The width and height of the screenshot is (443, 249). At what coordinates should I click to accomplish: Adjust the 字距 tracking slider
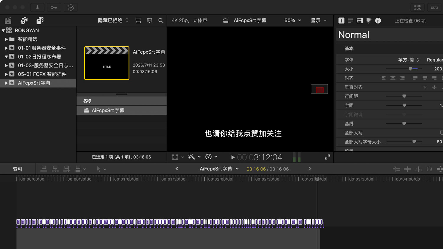[x=404, y=105]
